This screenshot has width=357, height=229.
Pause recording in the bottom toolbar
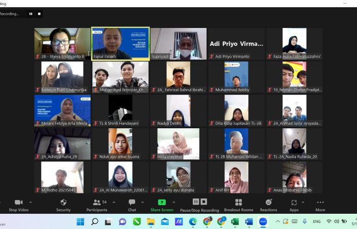(x=196, y=202)
